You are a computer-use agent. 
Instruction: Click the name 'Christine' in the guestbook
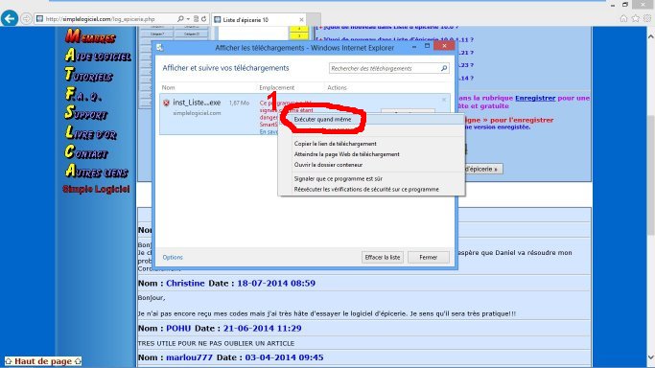(185, 284)
